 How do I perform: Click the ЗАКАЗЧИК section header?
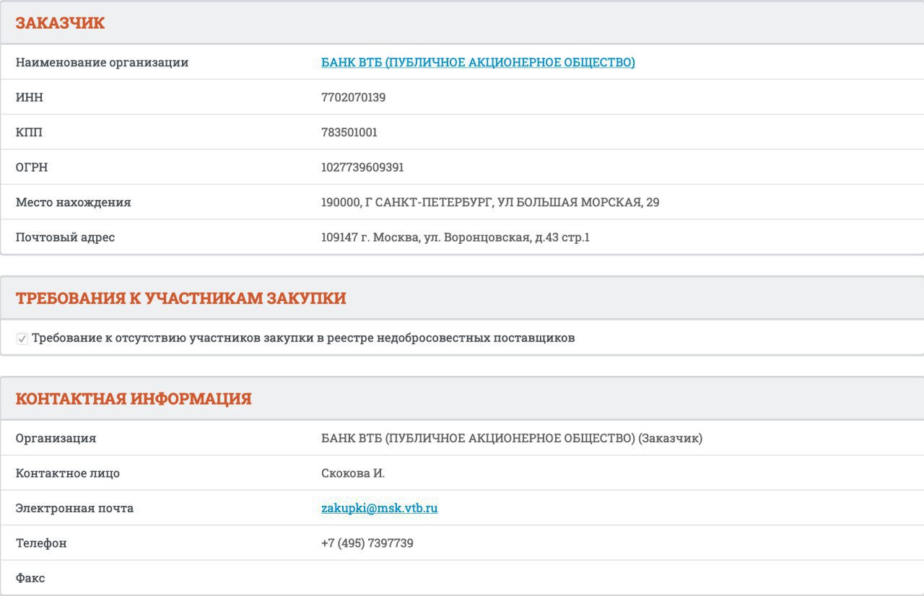click(x=60, y=23)
